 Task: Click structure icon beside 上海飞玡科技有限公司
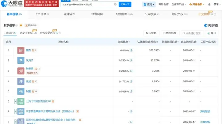click(53, 101)
